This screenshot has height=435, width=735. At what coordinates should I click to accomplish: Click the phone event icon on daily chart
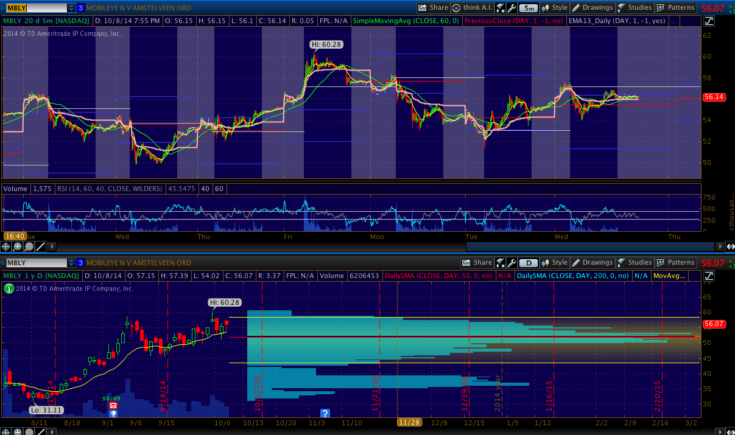point(113,405)
